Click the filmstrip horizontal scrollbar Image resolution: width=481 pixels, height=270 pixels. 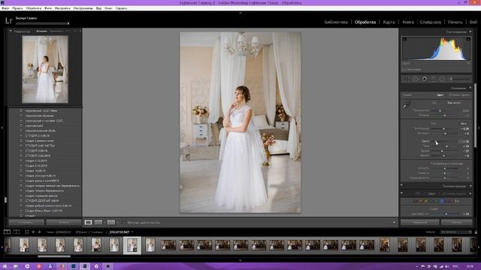(54, 256)
